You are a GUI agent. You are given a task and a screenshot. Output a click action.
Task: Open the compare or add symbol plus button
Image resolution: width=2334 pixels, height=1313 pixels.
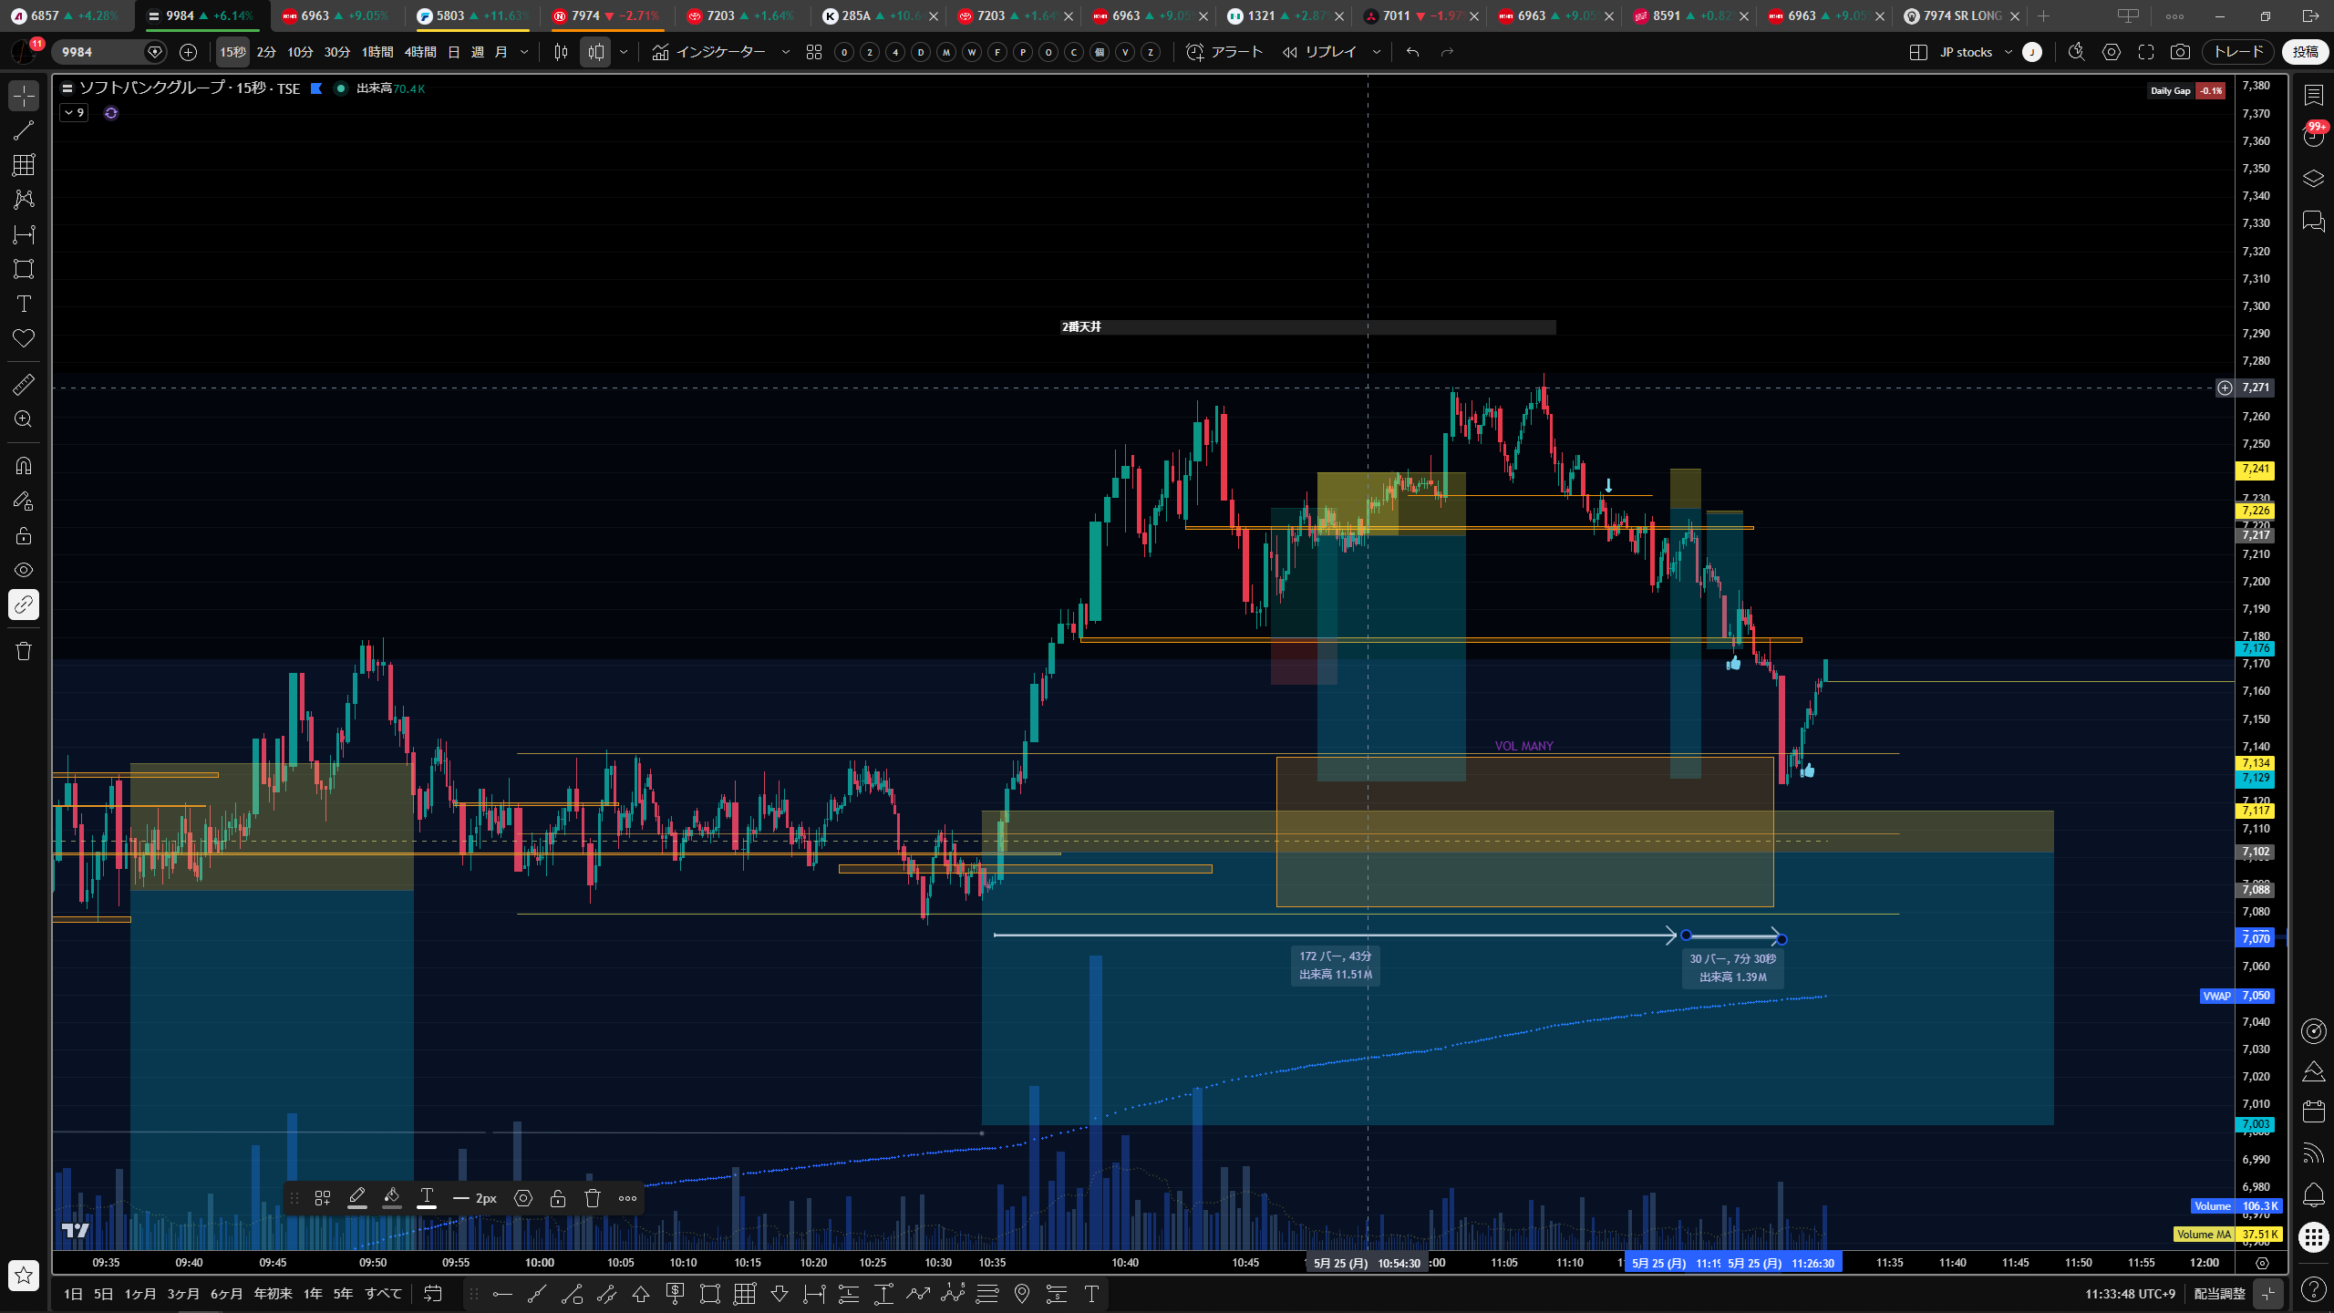coord(188,52)
